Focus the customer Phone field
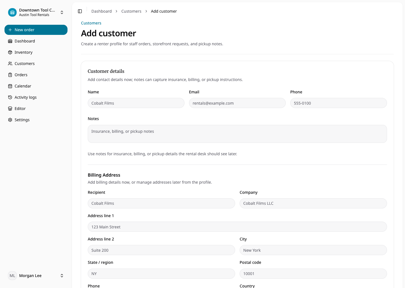Viewport: 405px width, 288px height. pyautogui.click(x=339, y=103)
